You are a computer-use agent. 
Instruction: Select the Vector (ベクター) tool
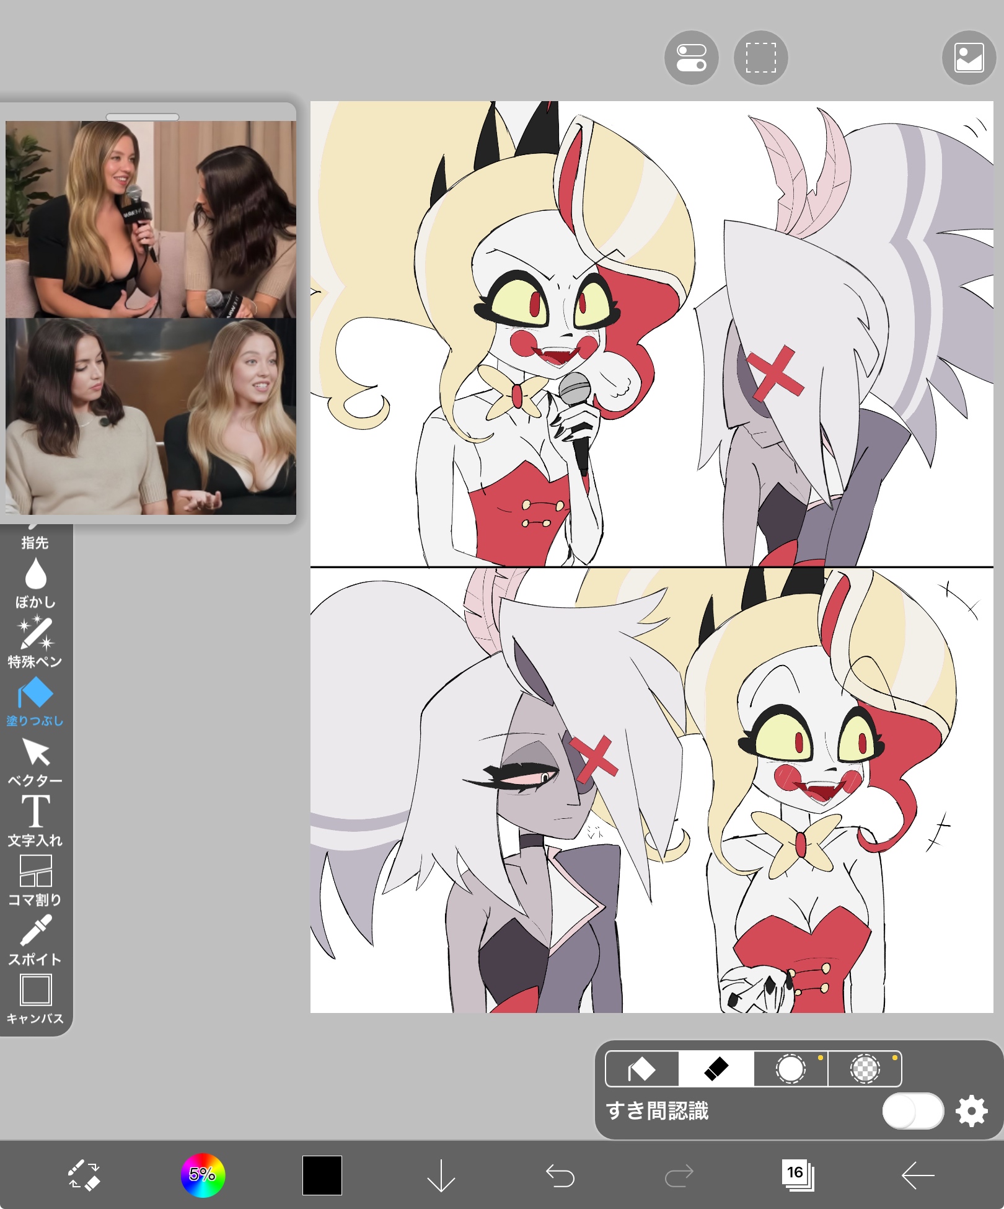point(35,761)
